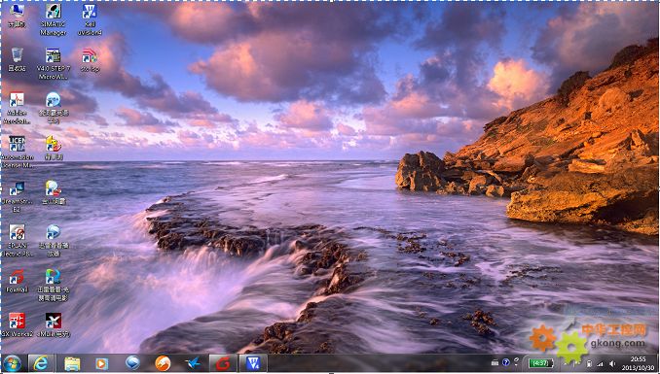660x374 pixels.
Task: Switch to Keil uVision4 taskbar button
Action: (x=253, y=363)
